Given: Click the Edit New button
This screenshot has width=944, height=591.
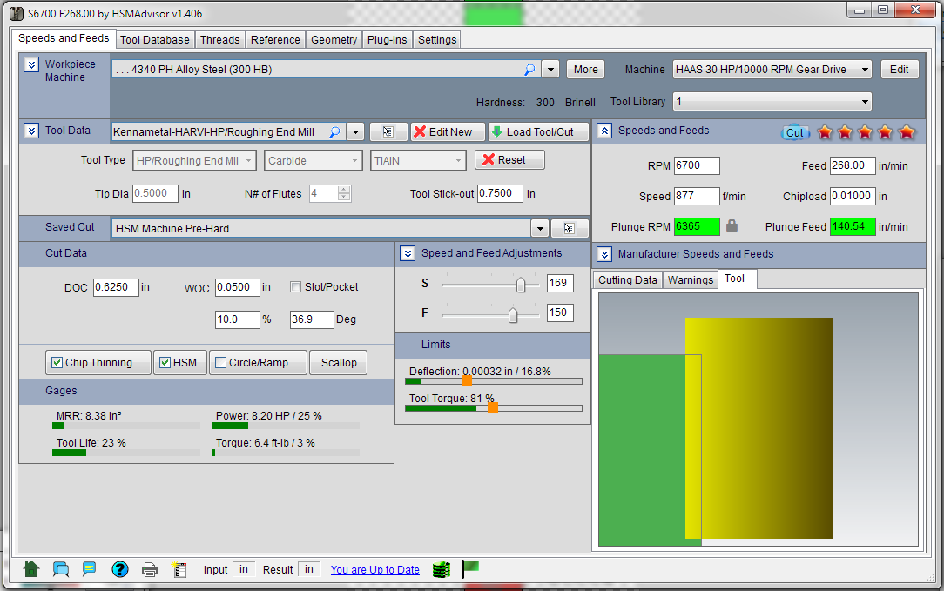Looking at the screenshot, I should [448, 131].
